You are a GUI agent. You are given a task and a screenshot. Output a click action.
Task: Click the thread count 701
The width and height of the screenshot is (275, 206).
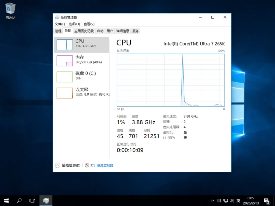(133, 136)
